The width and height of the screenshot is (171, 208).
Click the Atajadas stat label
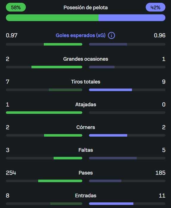(x=85, y=105)
